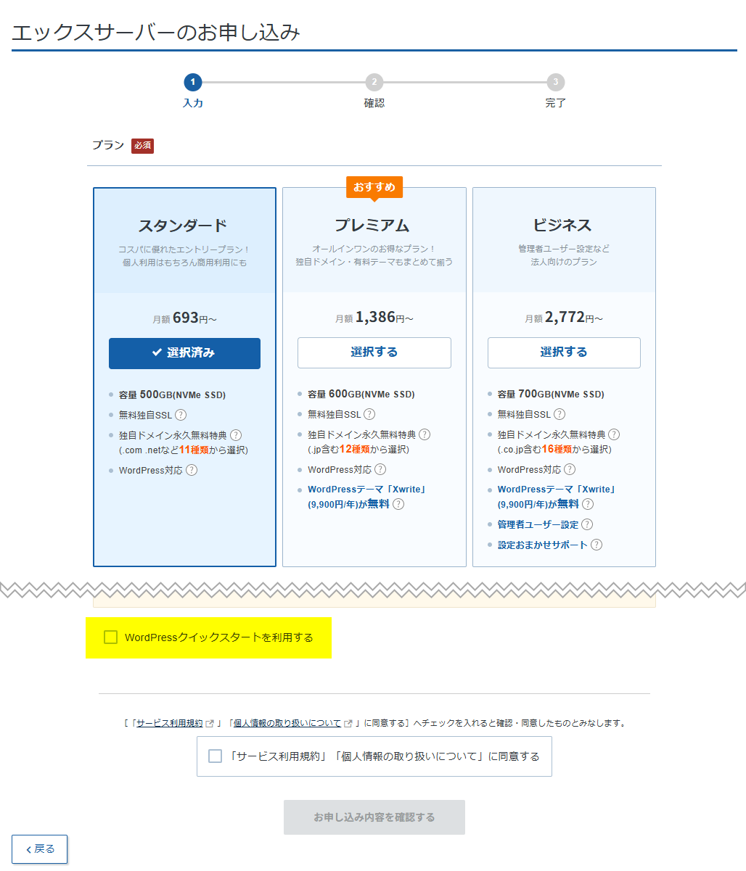Click the エックスサーバーのお申し込み heading

156,32
